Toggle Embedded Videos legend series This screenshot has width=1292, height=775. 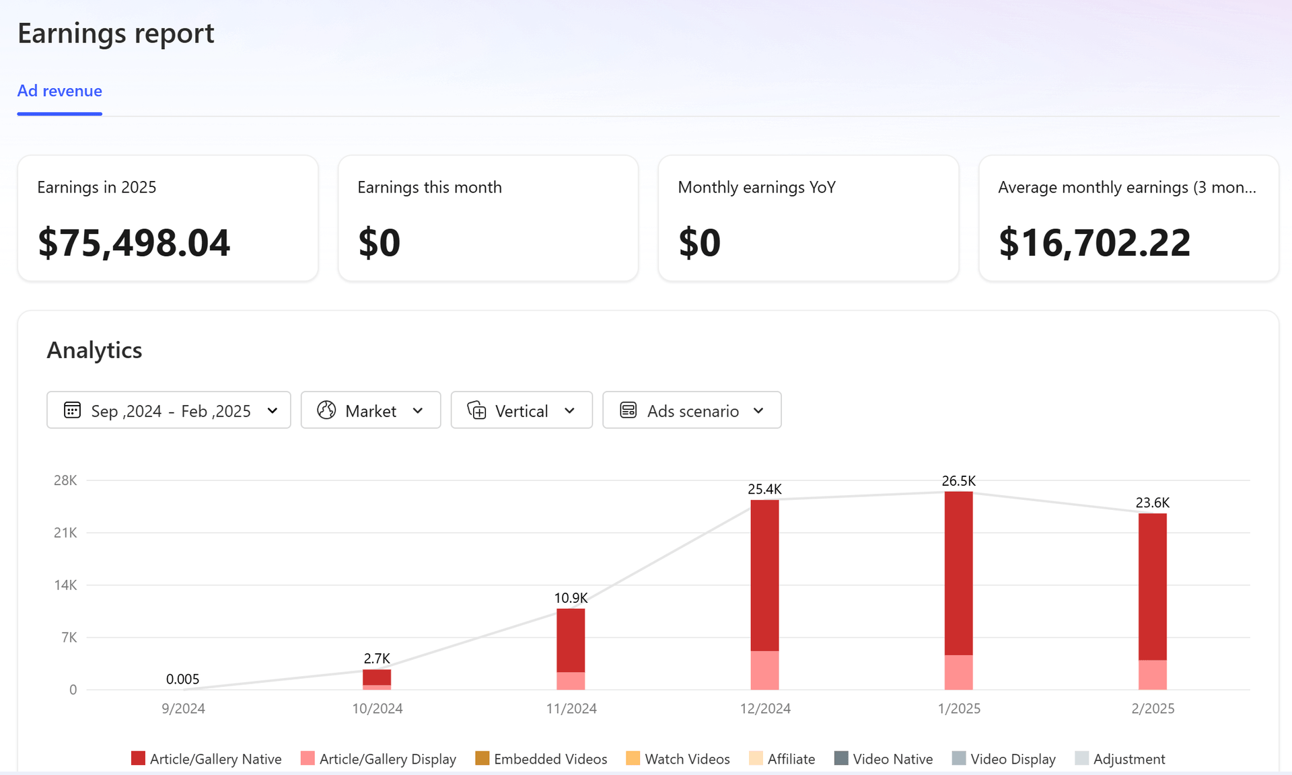point(550,759)
